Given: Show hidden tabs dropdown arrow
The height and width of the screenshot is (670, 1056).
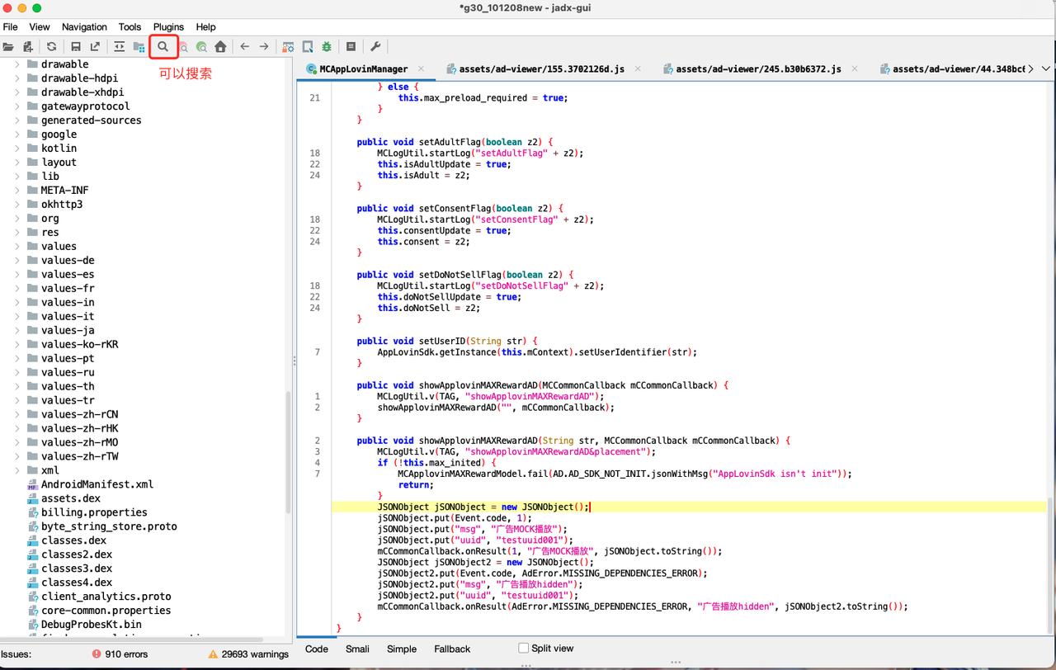Looking at the screenshot, I should coord(1046,69).
